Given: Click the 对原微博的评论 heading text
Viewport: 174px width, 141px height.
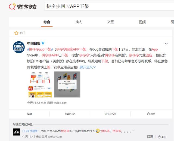Looking at the screenshot, I should coord(23,124).
